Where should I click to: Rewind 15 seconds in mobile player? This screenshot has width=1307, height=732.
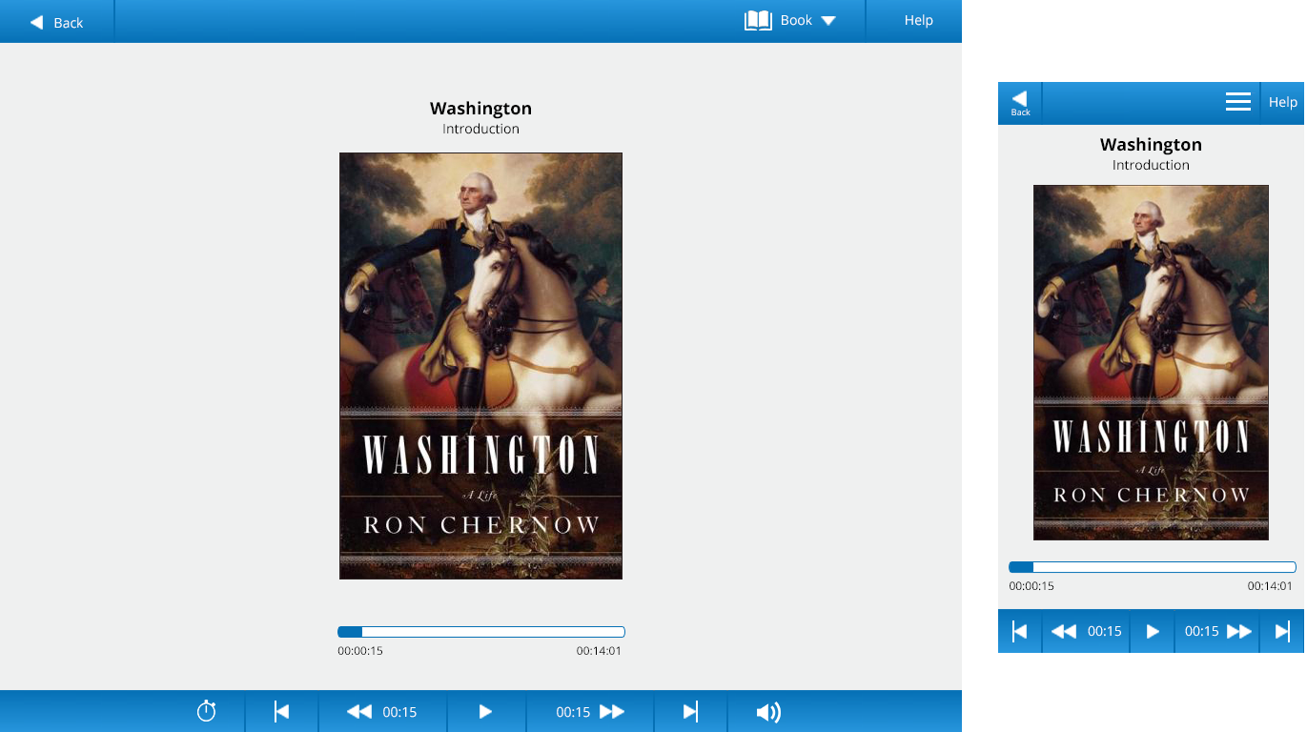tap(1086, 631)
